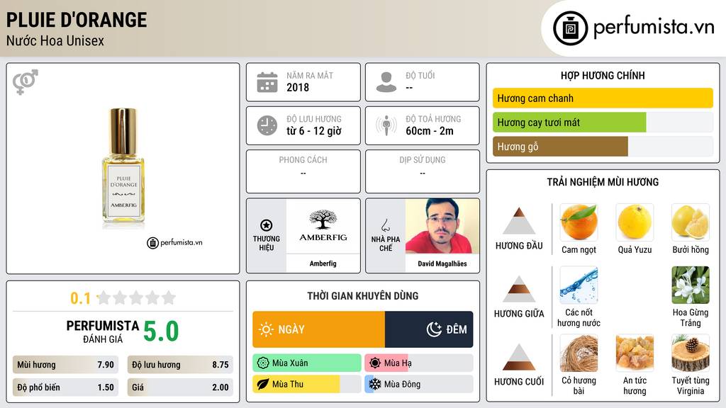The height and width of the screenshot is (408, 726).
Task: Select the An tức hương note image
Action: [x=635, y=353]
